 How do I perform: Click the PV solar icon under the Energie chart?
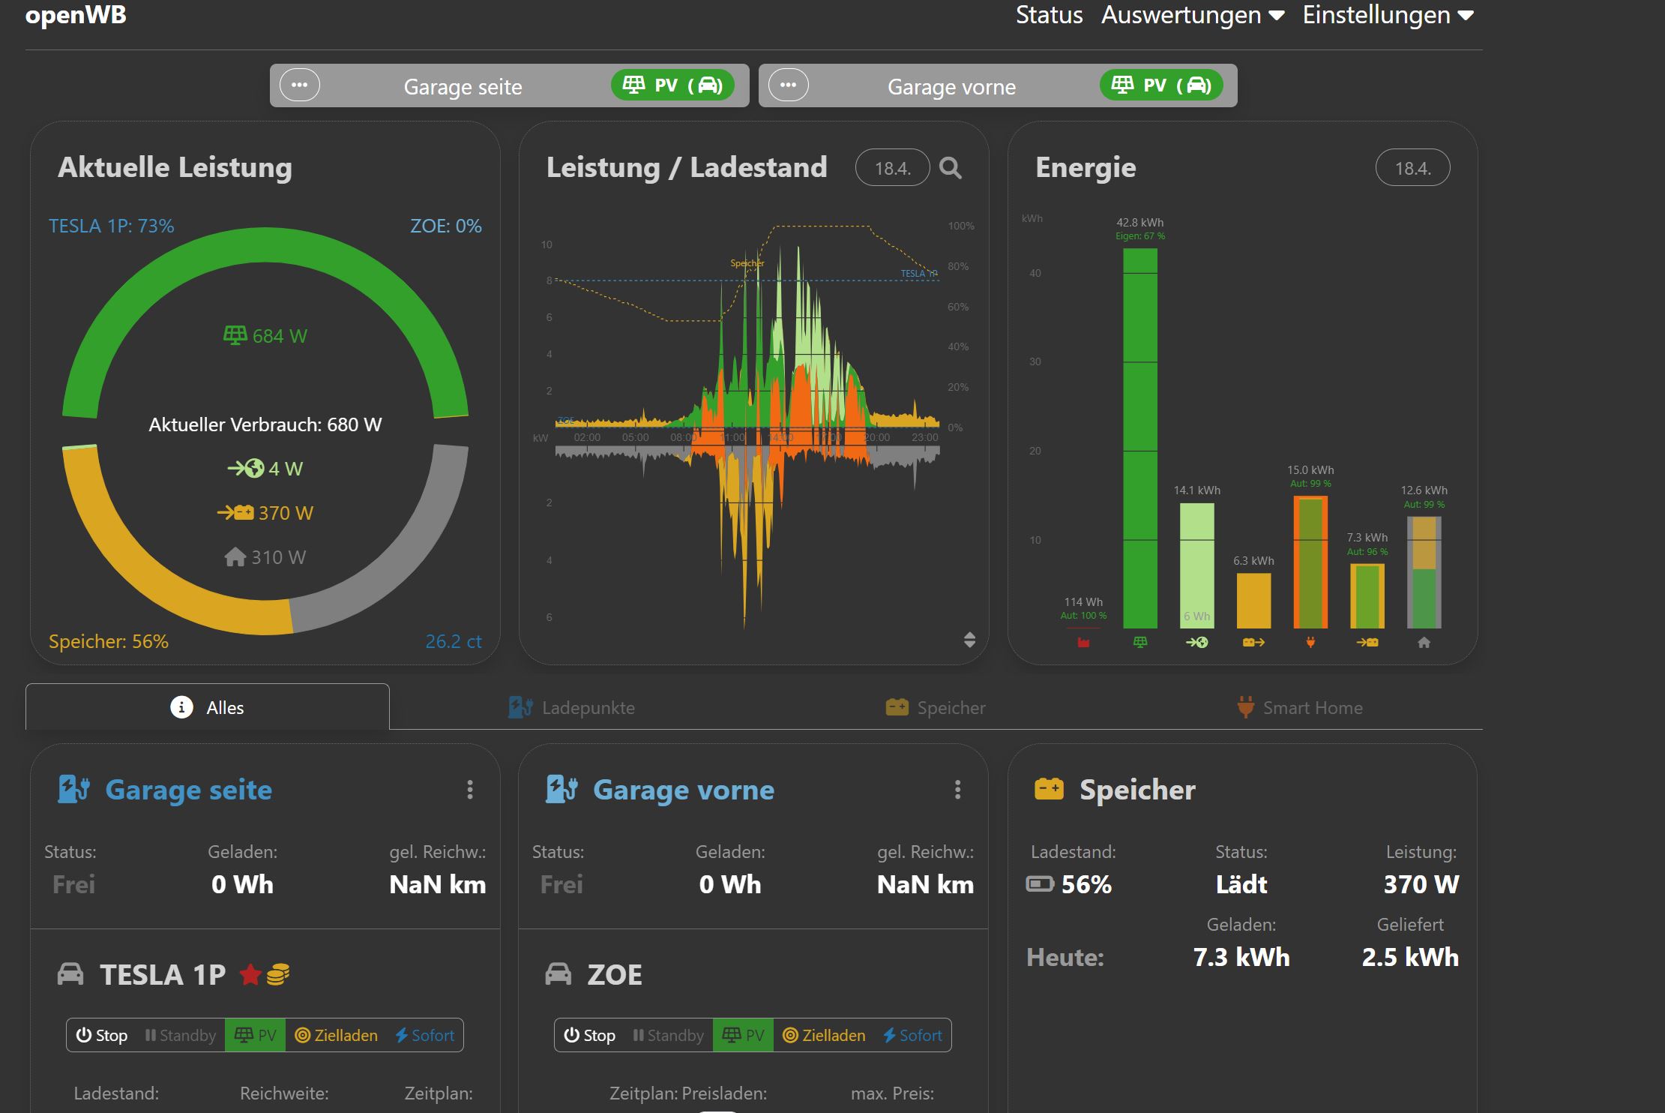click(x=1140, y=642)
